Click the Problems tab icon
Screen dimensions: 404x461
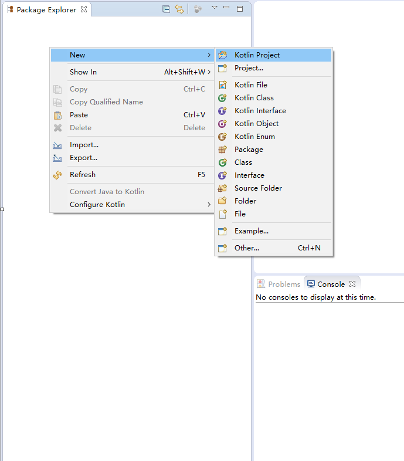tap(261, 284)
